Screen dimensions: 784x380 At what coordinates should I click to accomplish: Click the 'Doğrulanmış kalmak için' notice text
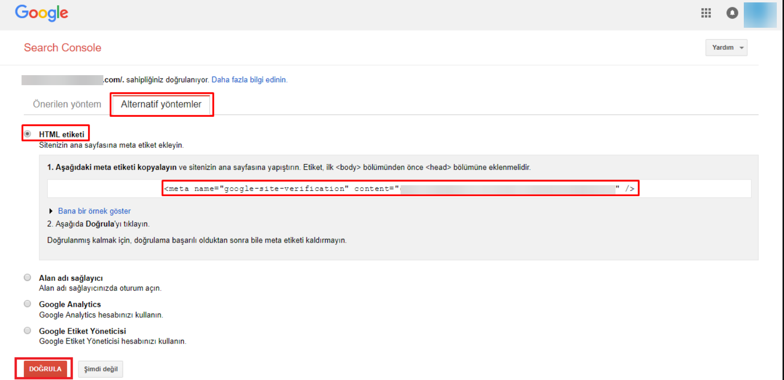(x=197, y=240)
